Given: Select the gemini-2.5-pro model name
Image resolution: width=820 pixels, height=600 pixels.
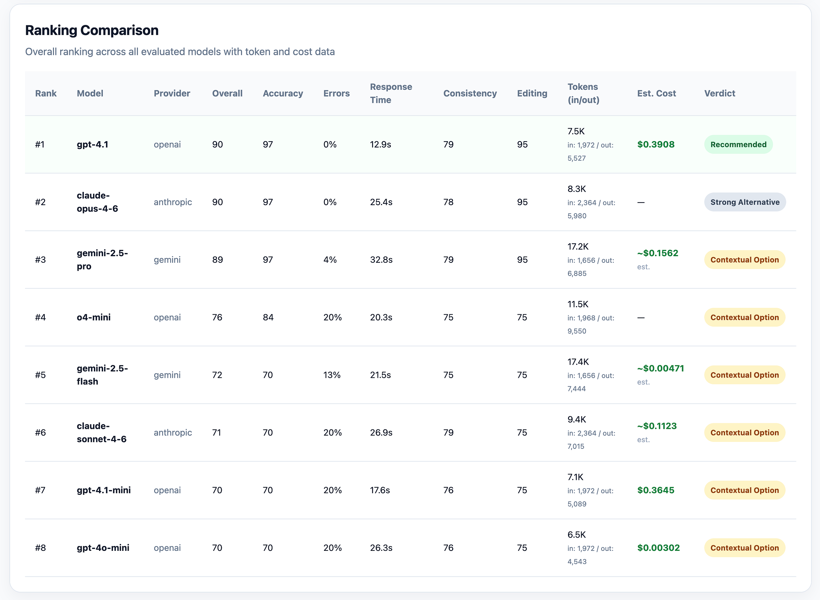Looking at the screenshot, I should click(102, 260).
